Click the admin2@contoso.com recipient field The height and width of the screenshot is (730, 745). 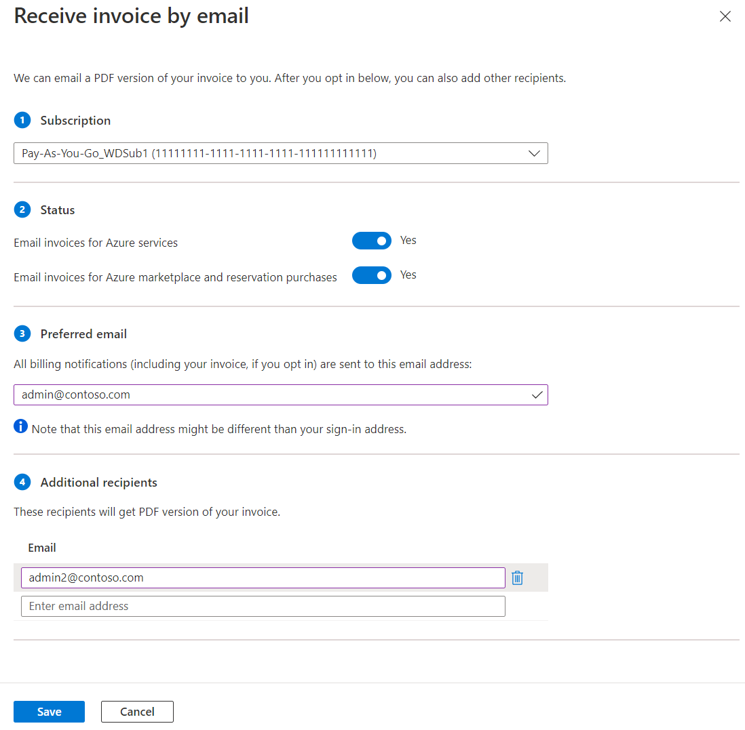[x=263, y=577]
